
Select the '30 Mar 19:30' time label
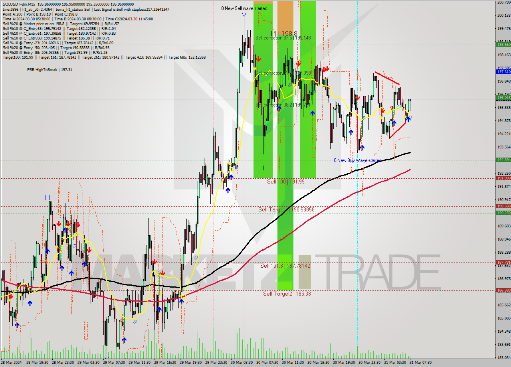344,363
